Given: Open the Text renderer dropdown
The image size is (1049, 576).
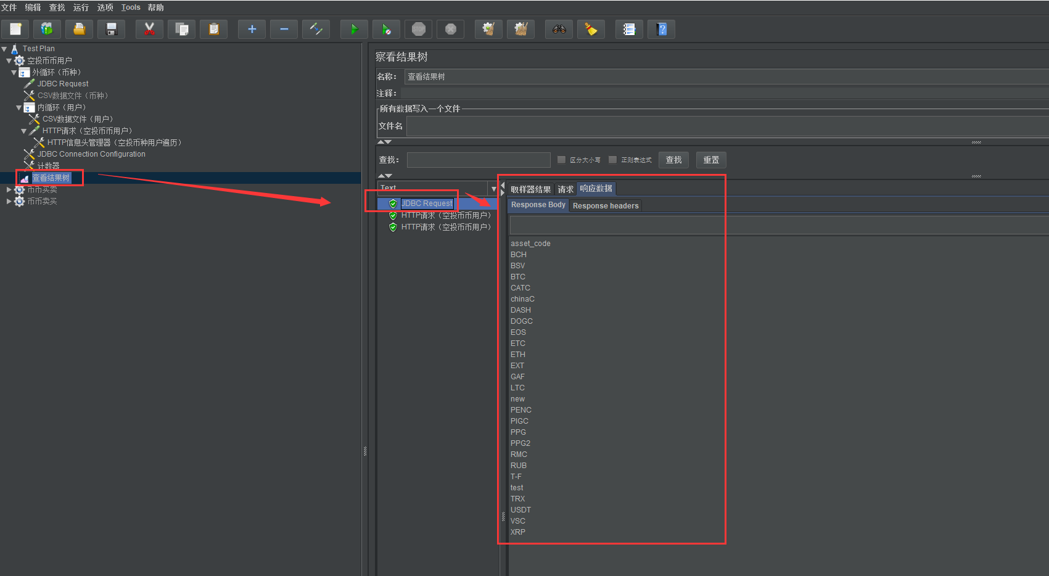Looking at the screenshot, I should click(493, 189).
